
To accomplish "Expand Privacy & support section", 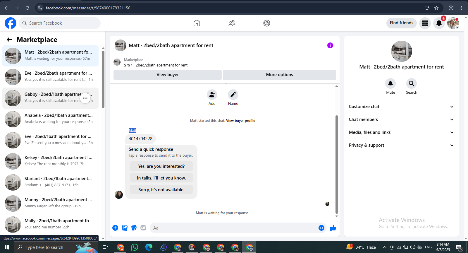I will point(402,145).
